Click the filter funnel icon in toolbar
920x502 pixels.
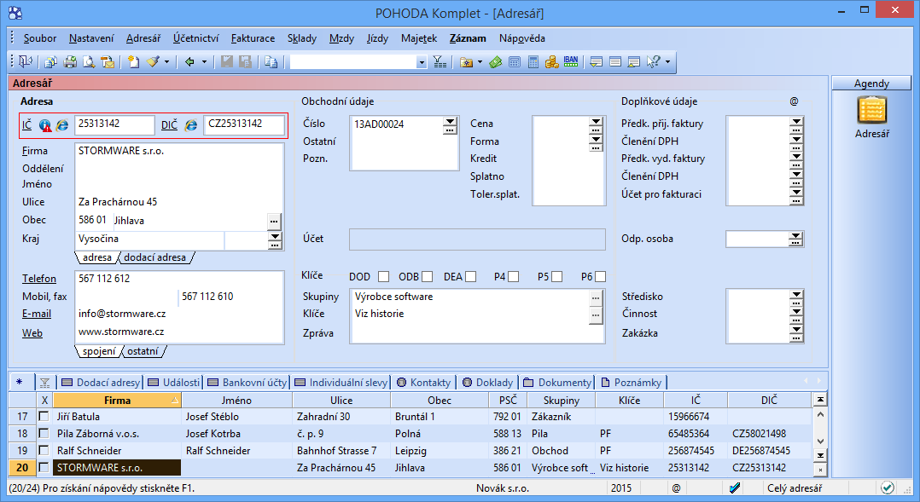(440, 61)
